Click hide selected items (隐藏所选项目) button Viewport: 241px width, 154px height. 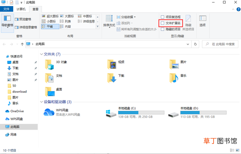(x=188, y=23)
